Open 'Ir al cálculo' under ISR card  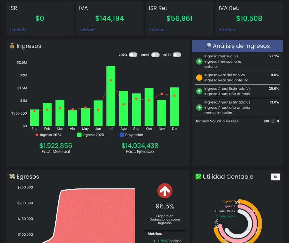(x=18, y=29)
